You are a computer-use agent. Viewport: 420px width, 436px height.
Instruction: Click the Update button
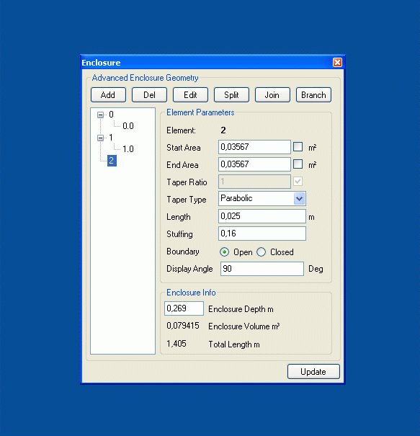tap(313, 371)
